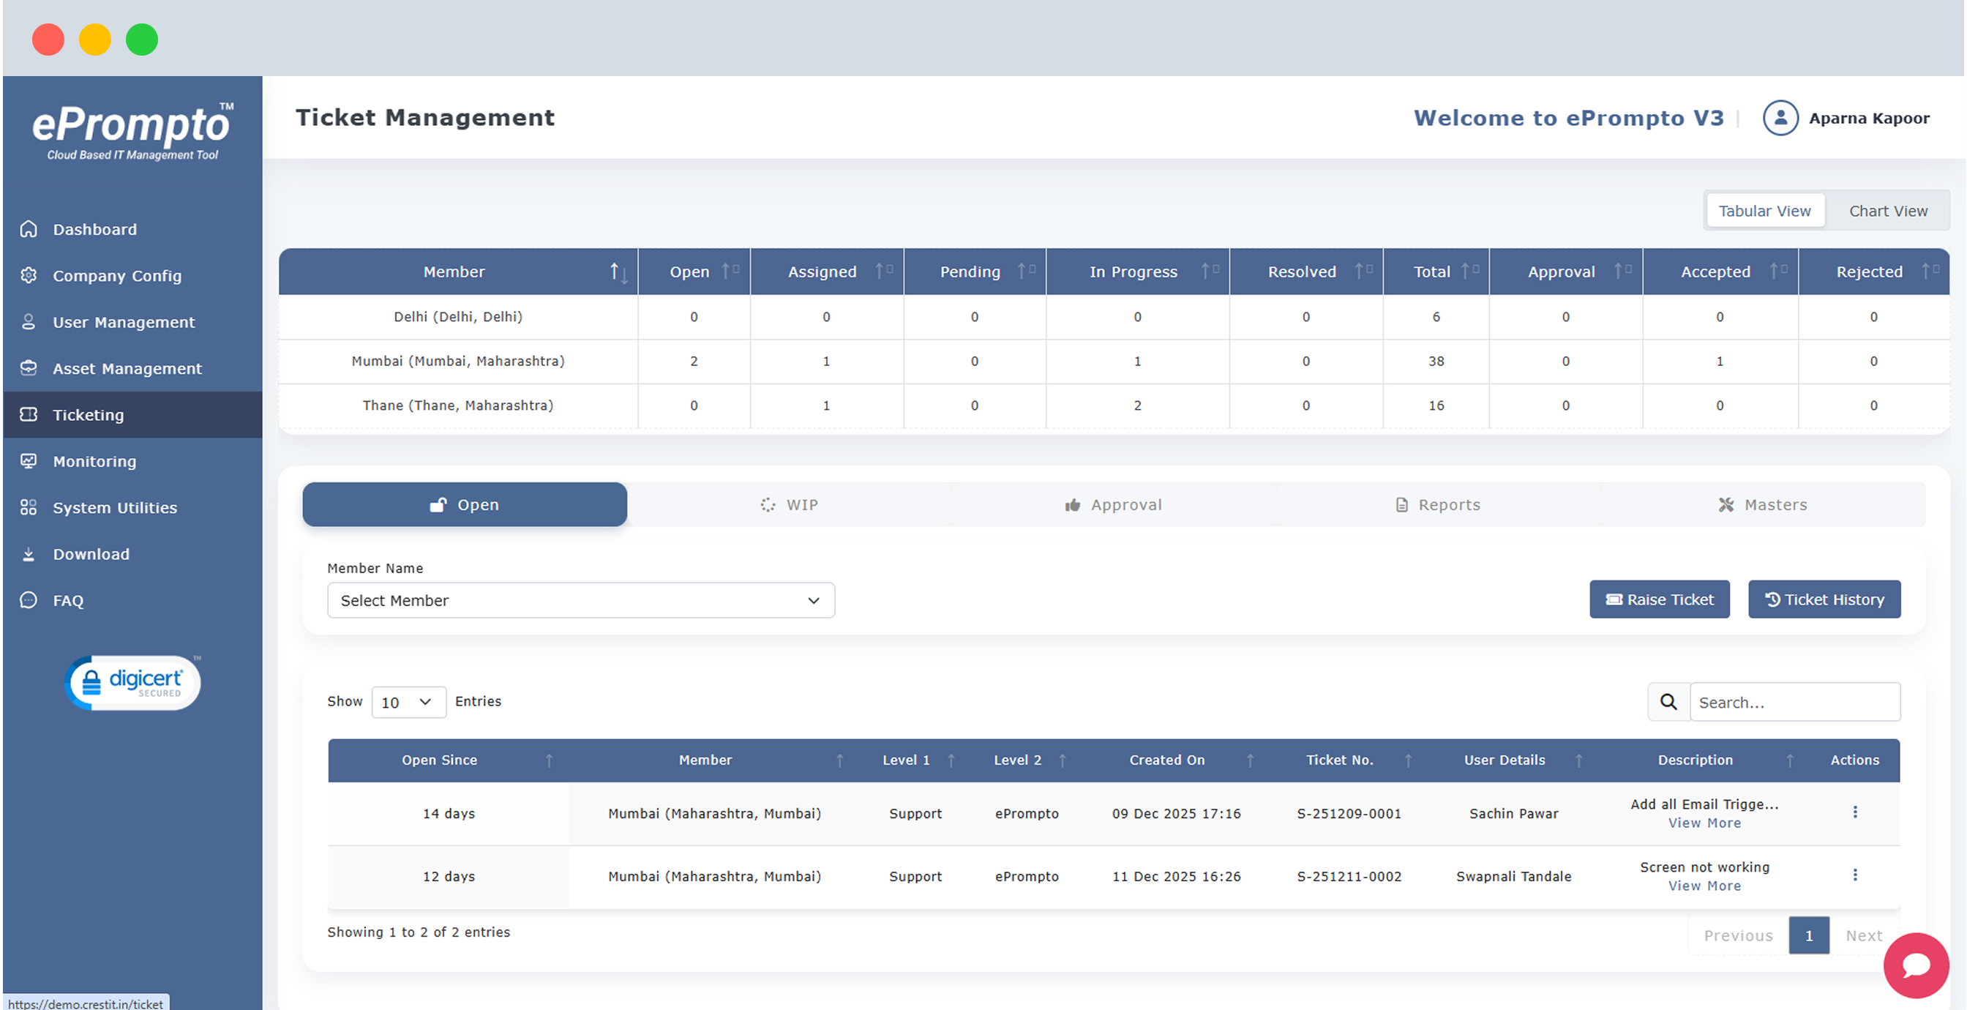The image size is (1967, 1010).
Task: Click the search magnifier icon
Action: click(1668, 701)
